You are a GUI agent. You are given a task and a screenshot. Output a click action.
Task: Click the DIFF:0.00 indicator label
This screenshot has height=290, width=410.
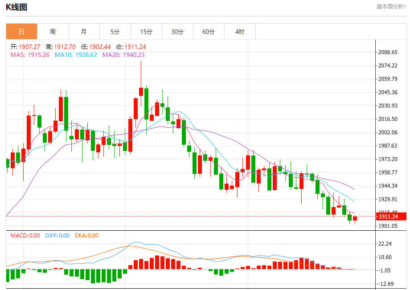point(57,236)
